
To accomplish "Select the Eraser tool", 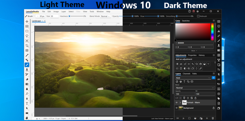I will 27,79.
